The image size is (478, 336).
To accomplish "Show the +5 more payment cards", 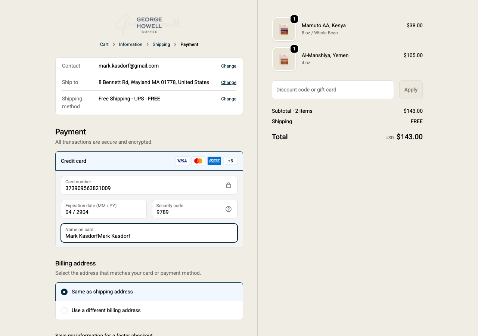I will (230, 161).
